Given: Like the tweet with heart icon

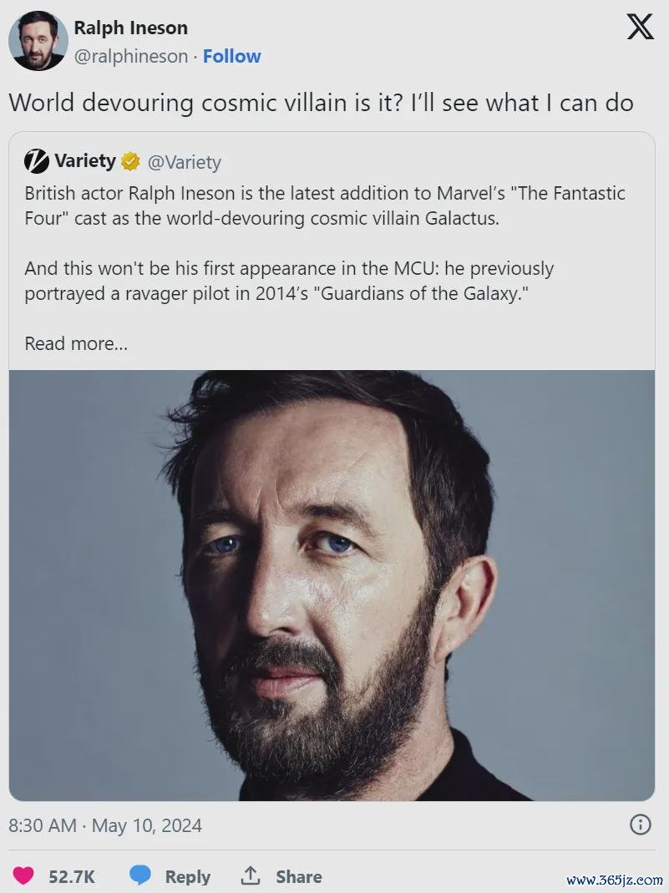Looking at the screenshot, I should (x=23, y=875).
